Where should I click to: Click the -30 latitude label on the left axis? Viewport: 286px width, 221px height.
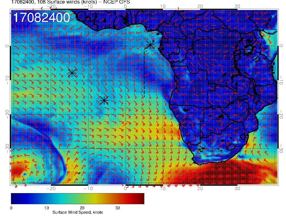[x=7, y=148]
